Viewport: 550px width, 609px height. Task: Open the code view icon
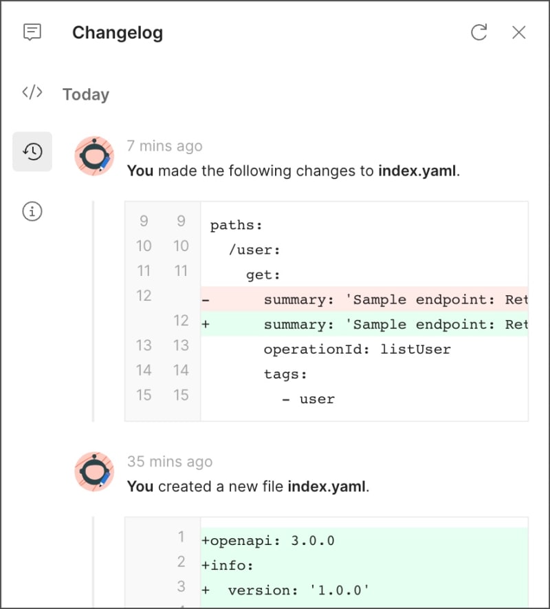[32, 92]
